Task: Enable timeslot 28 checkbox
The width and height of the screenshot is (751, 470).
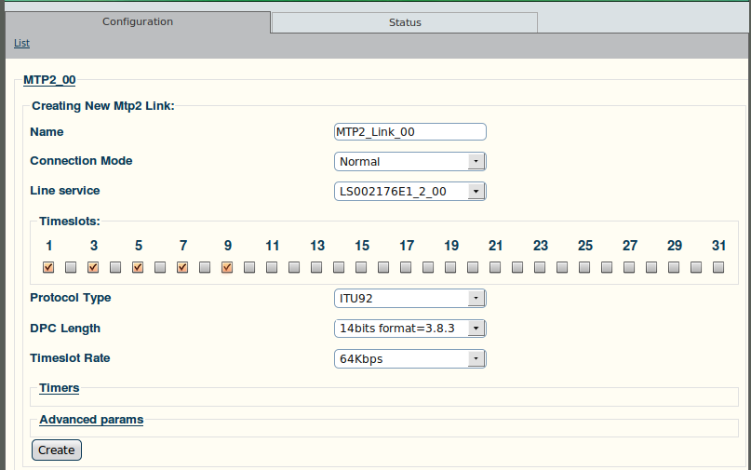Action: pos(651,267)
